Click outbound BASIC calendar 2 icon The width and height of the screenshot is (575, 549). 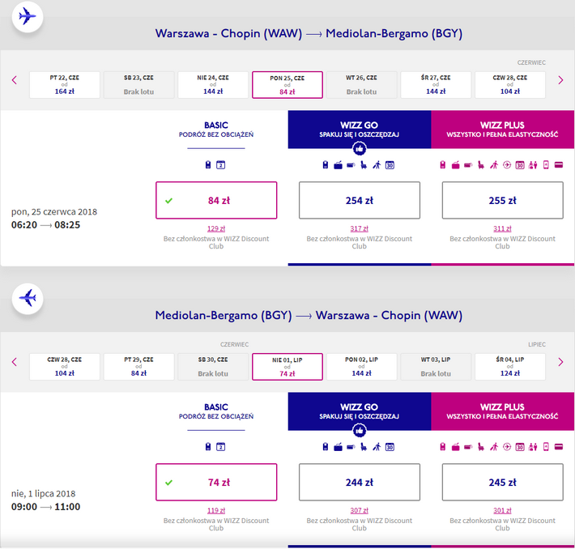(x=221, y=165)
